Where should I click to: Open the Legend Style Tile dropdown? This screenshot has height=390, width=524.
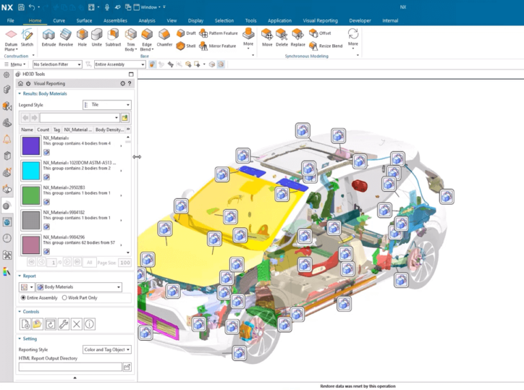107,105
